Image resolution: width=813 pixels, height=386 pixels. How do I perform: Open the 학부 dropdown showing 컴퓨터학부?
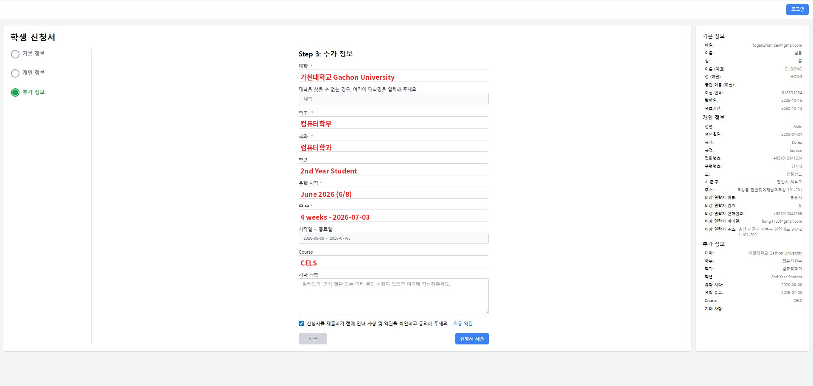click(393, 123)
